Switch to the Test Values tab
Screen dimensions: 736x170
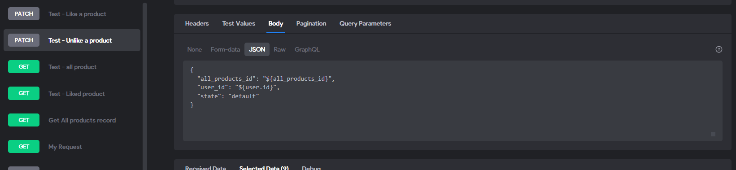click(x=239, y=23)
